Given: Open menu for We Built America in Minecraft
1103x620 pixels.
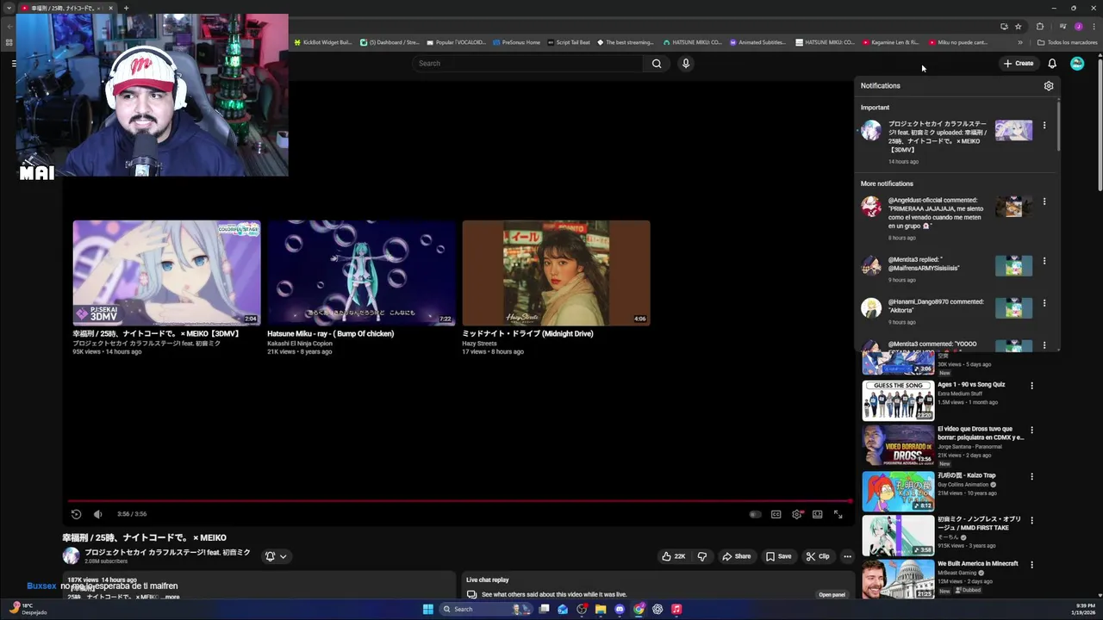Looking at the screenshot, I should point(1031,565).
